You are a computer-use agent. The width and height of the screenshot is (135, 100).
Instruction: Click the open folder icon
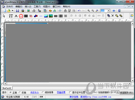(9, 11)
